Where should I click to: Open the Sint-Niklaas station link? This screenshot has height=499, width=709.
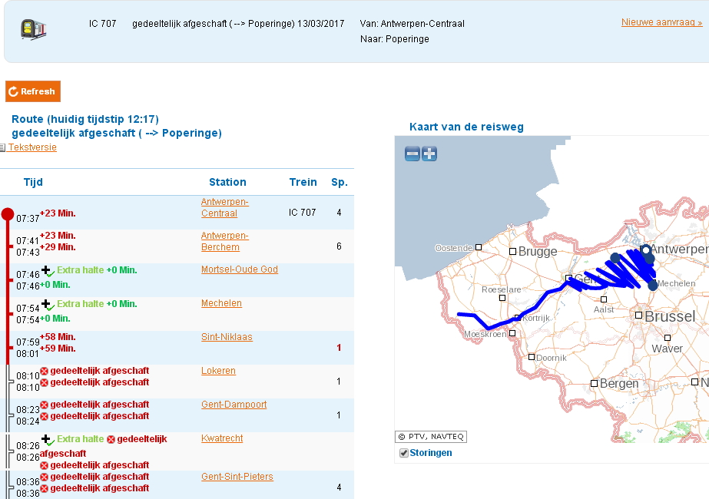pos(227,337)
